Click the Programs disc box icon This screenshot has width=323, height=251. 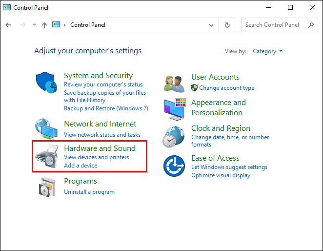[x=47, y=186]
